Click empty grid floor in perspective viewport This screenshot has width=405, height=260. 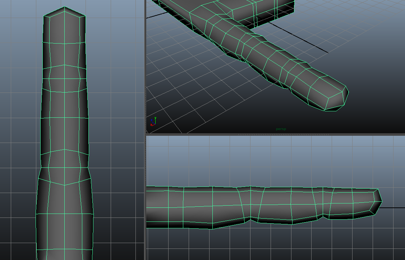coord(201,94)
